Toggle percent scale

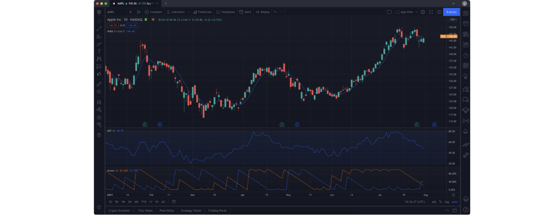click(x=440, y=202)
